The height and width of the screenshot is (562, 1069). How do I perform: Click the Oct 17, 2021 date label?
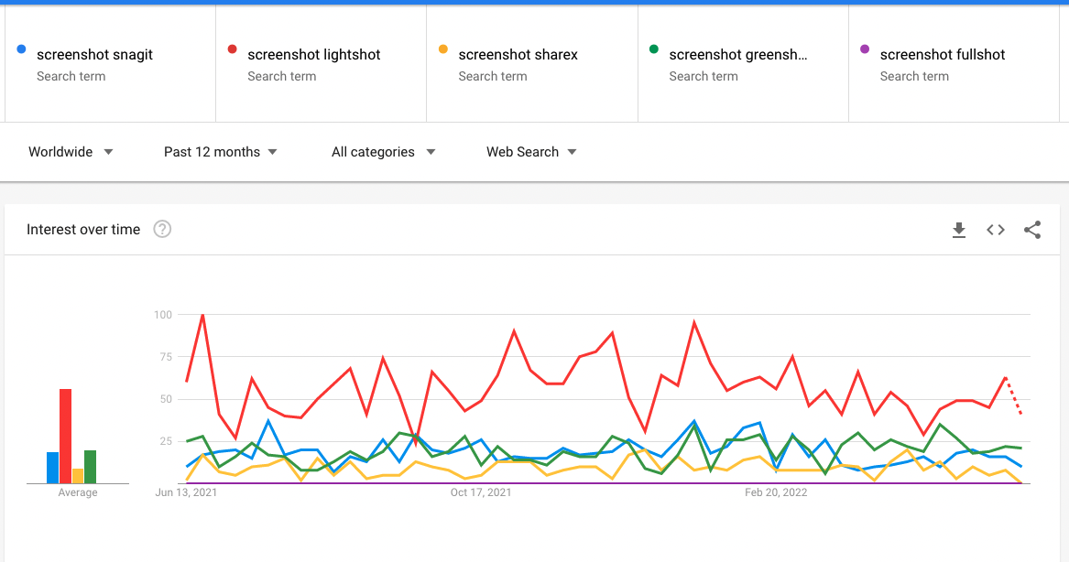(481, 493)
